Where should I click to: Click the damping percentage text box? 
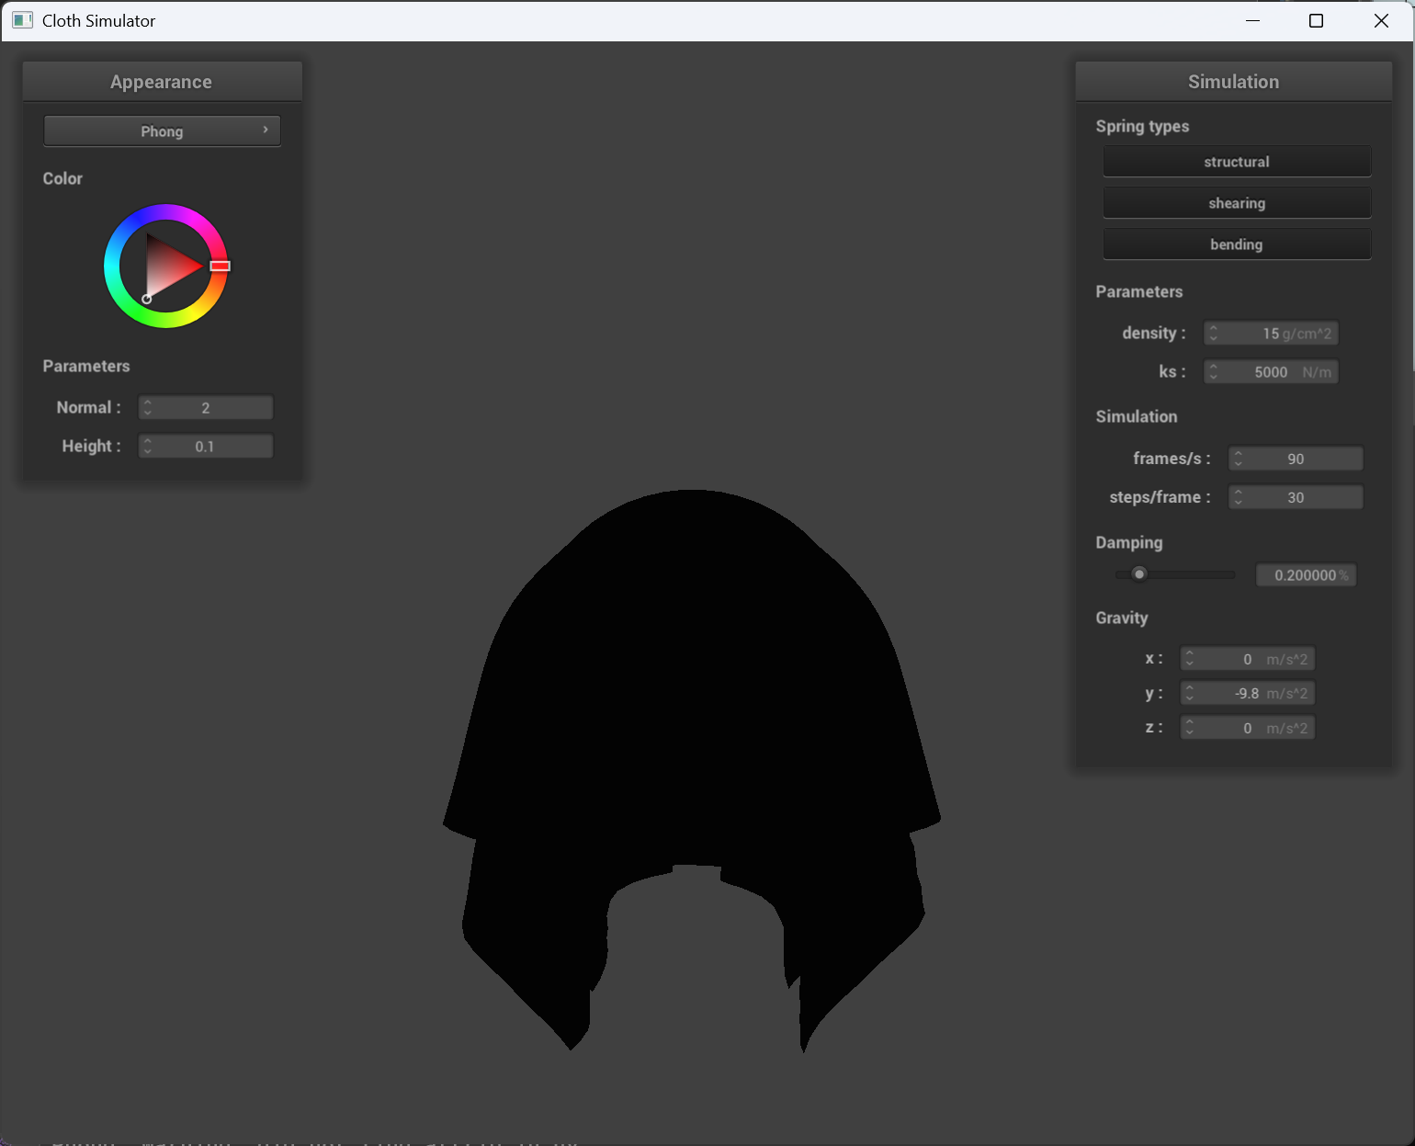click(1306, 575)
